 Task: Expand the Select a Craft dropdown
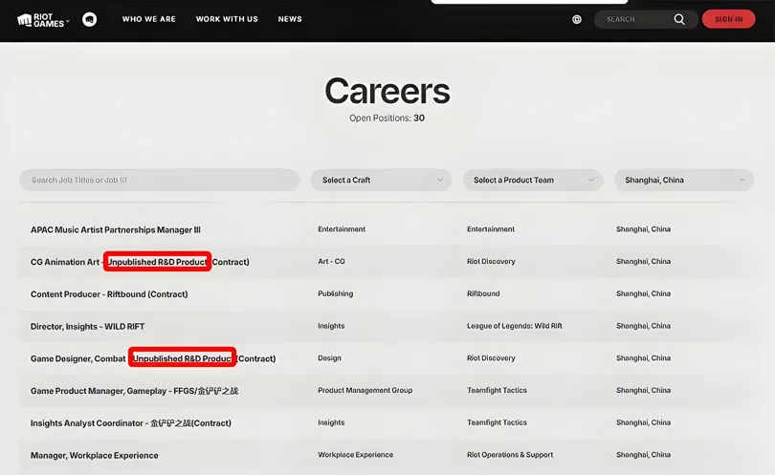381,180
